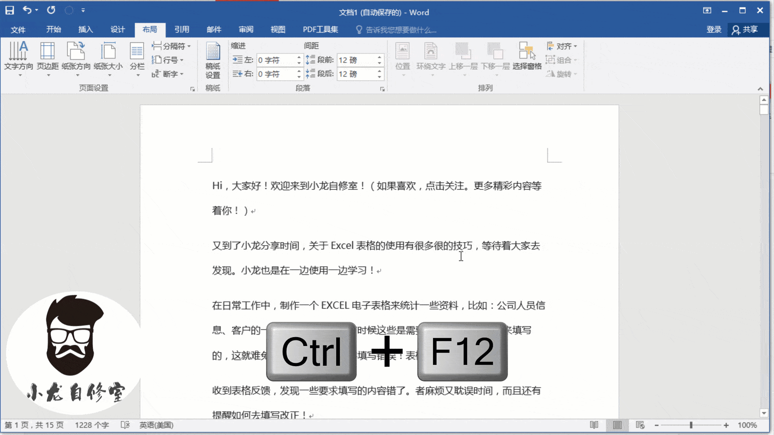Click the 段后 spacing after field
774x435 pixels.
click(357, 74)
